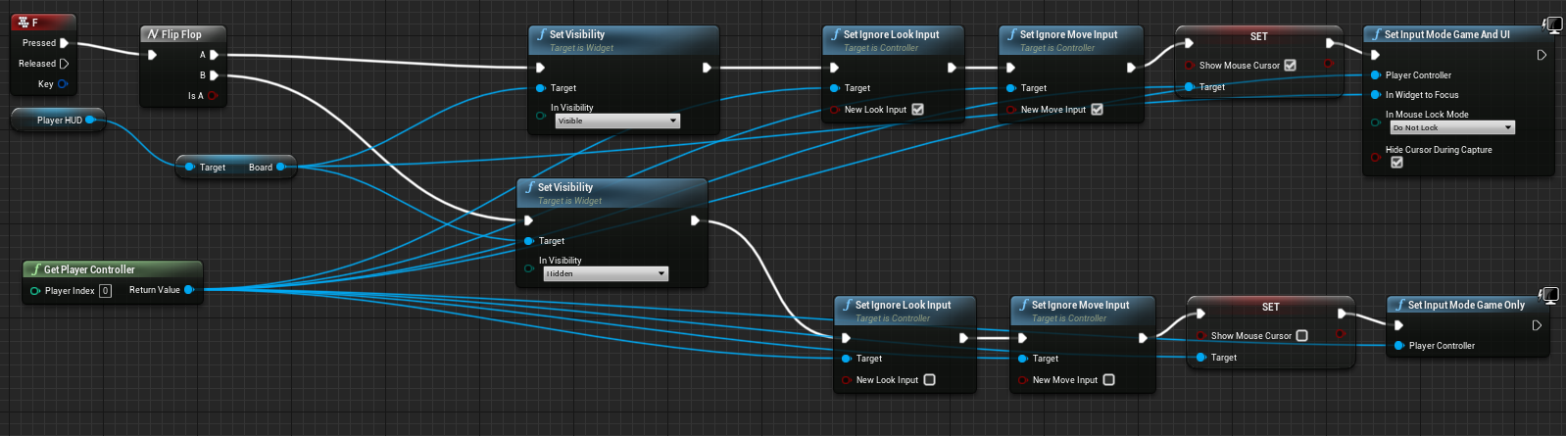Screen dimensions: 1566x436
Task: Click the Pressed execution pin on F node
Action: (64, 43)
